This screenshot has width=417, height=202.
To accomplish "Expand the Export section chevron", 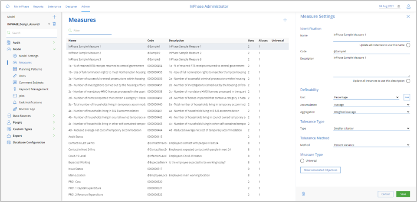I will (x=54, y=135).
